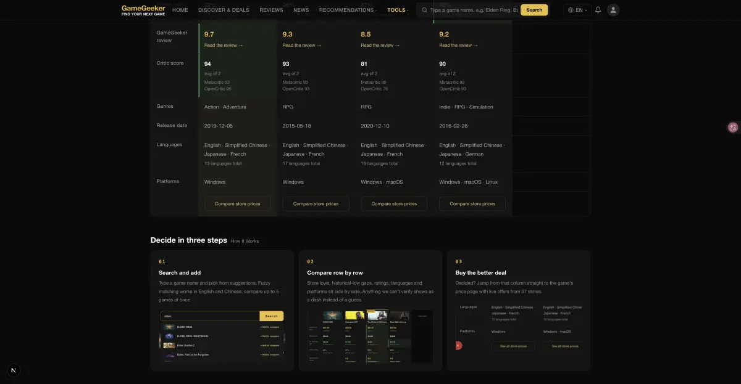
Task: Click '12 languages total'
Action: [x=458, y=163]
